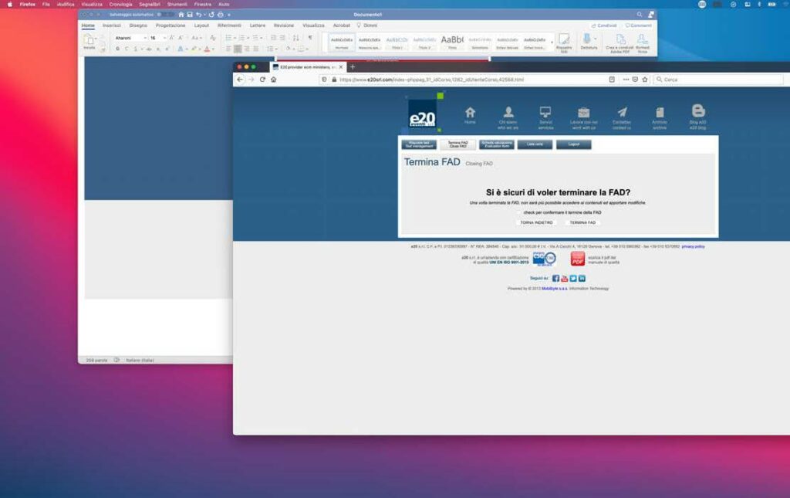Click the Cerca search field in Firefox
This screenshot has width=790, height=498.
718,80
